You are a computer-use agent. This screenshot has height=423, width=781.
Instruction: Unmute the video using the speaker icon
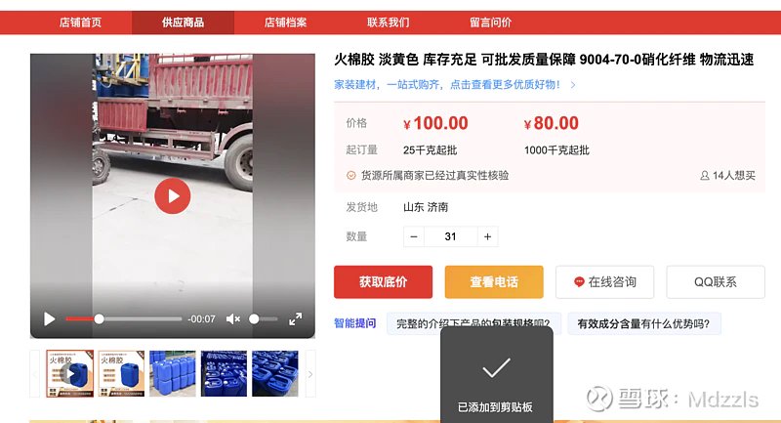(233, 318)
